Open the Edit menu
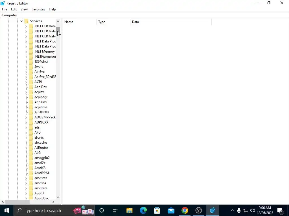 tap(14, 9)
